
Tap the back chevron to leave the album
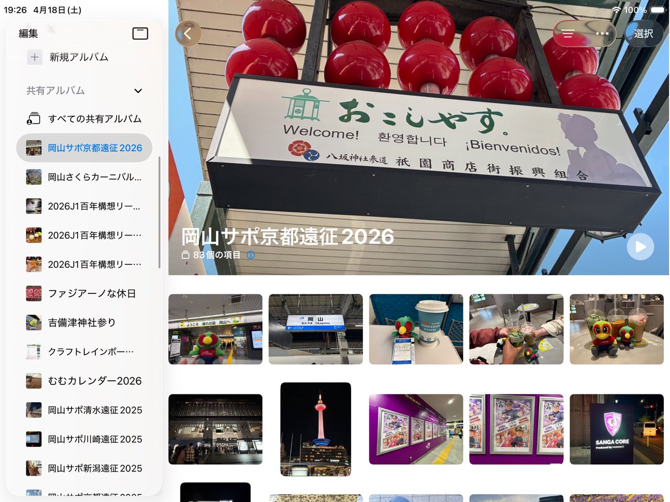pyautogui.click(x=188, y=33)
